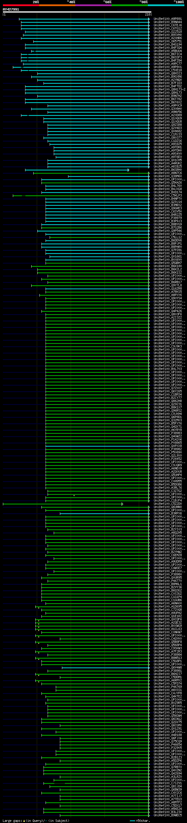Pick hit UniRef100_B4NPT0

[167, 199]
